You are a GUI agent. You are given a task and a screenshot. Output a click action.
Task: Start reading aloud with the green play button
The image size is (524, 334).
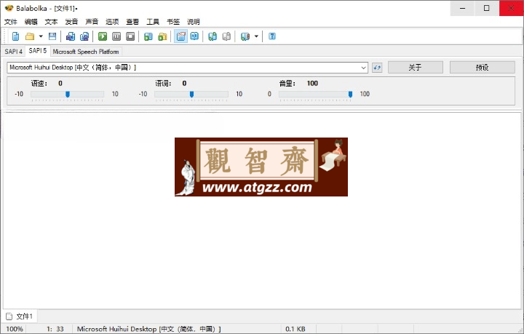coord(103,36)
